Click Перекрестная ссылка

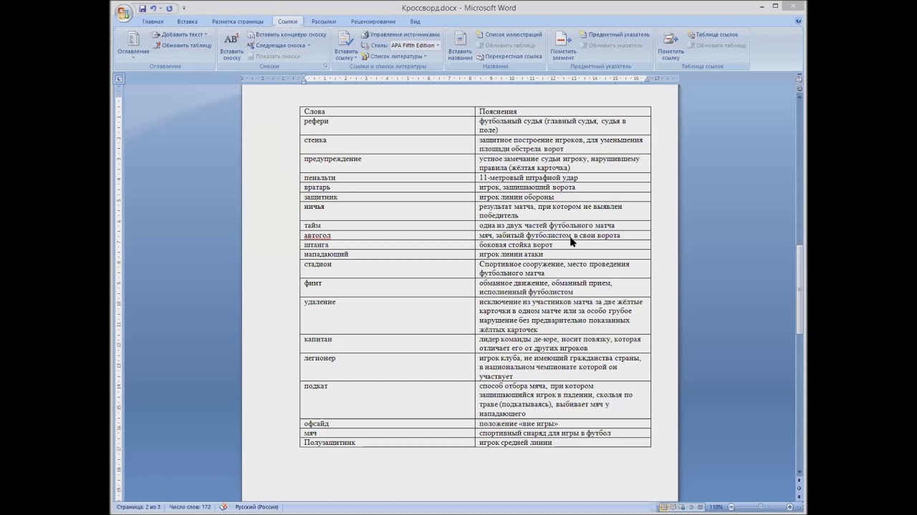coord(509,56)
